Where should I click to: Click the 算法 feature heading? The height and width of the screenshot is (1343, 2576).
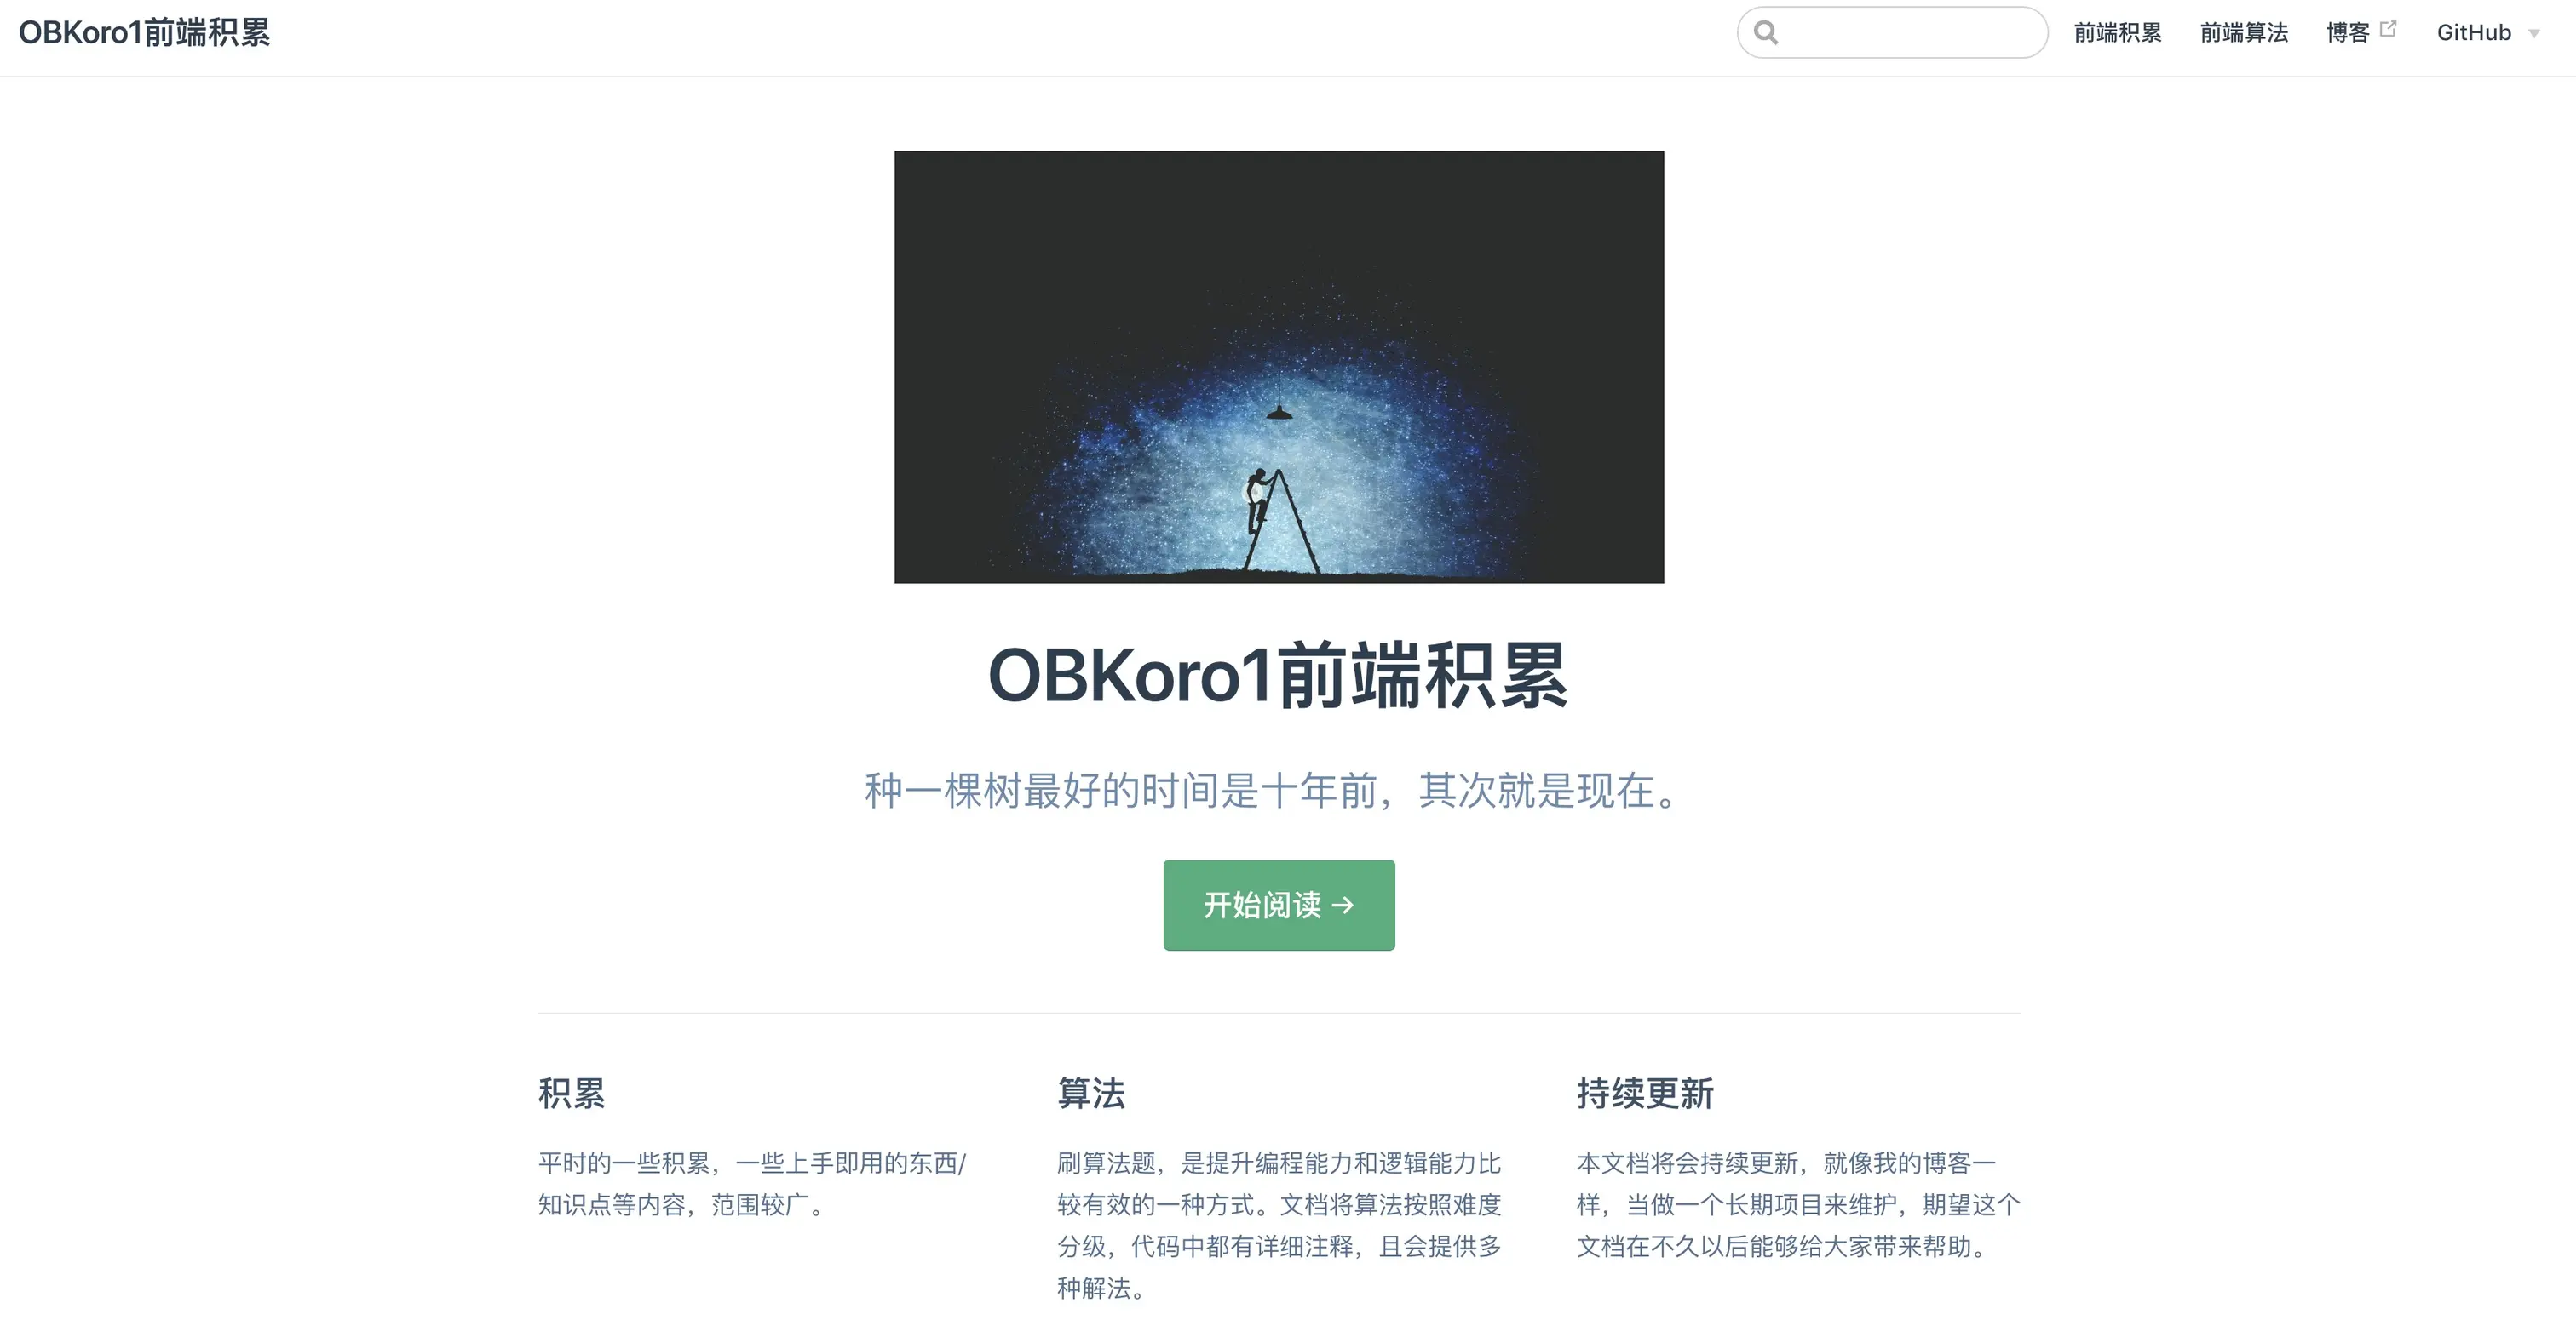pos(1091,1093)
